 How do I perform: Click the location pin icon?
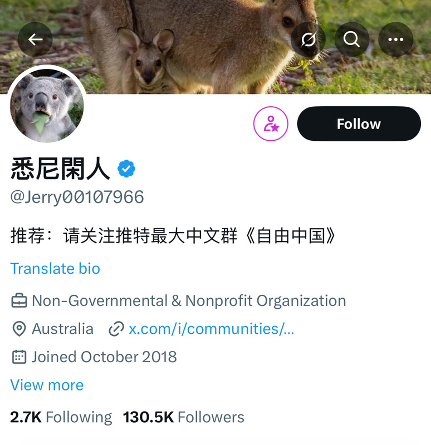19,329
